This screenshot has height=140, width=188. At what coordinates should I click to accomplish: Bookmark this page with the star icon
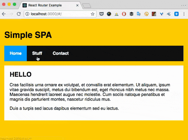93,14
